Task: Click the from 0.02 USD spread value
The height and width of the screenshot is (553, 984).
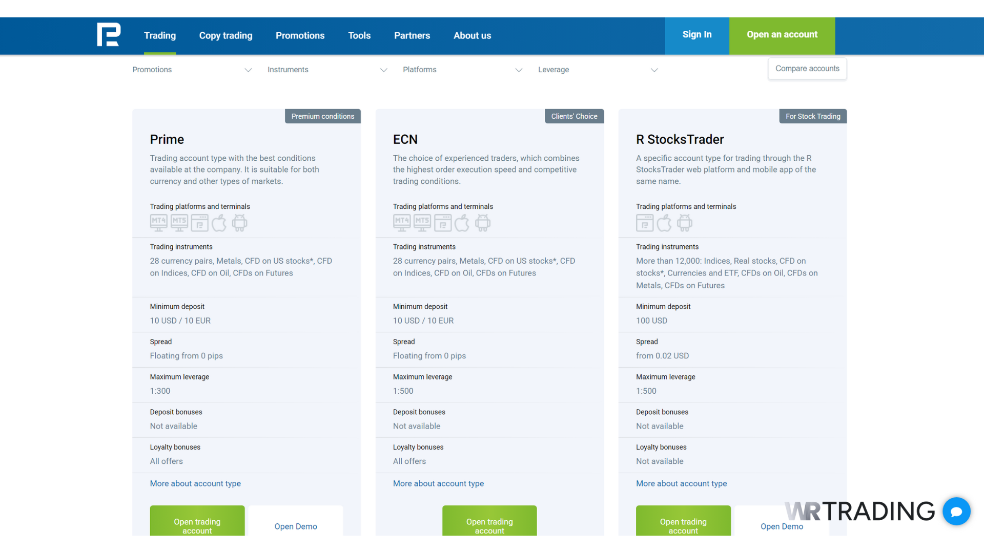Action: (x=662, y=356)
